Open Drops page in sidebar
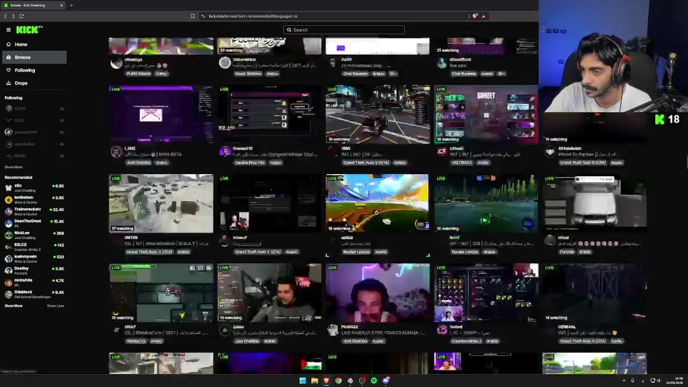This screenshot has width=688, height=387. 33,83
